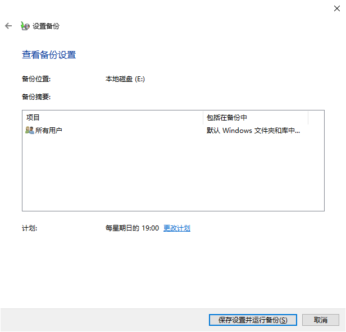Open the 更改计划 link
346x332 pixels.
(177, 228)
